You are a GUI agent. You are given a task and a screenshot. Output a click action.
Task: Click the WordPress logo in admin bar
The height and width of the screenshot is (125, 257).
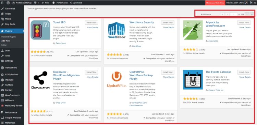click(8, 3)
